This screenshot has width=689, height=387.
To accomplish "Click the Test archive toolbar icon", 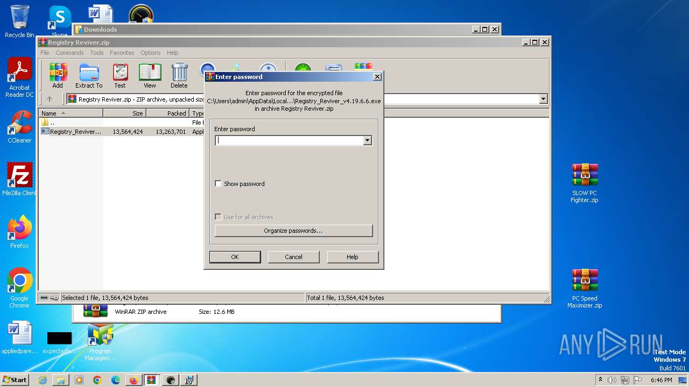I will tap(120, 76).
